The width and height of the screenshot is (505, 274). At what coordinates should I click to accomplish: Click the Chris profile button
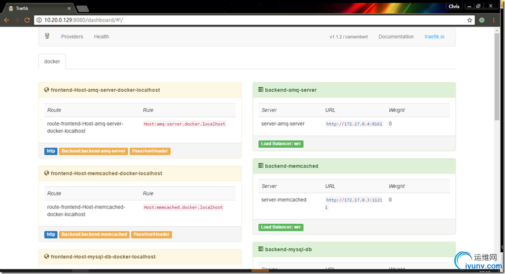tap(454, 6)
